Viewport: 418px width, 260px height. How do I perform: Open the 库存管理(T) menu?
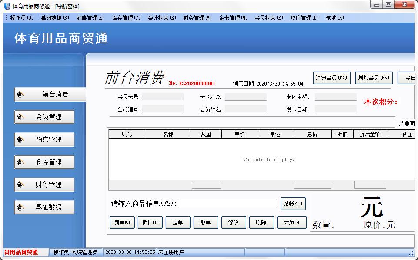tap(126, 18)
